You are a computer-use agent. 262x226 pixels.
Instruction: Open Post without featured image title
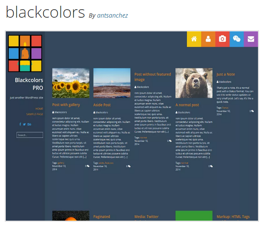click(x=153, y=77)
